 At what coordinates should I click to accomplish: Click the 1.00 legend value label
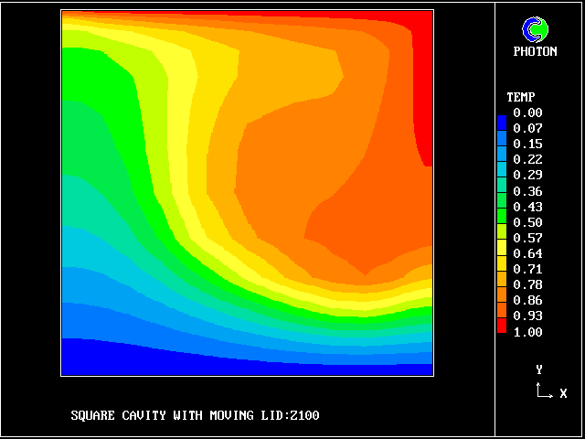point(527,332)
